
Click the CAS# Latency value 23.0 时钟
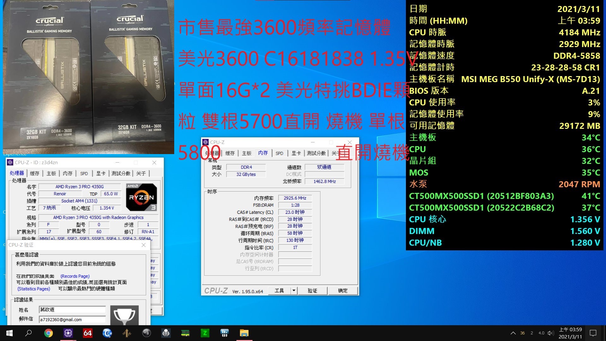click(x=295, y=212)
